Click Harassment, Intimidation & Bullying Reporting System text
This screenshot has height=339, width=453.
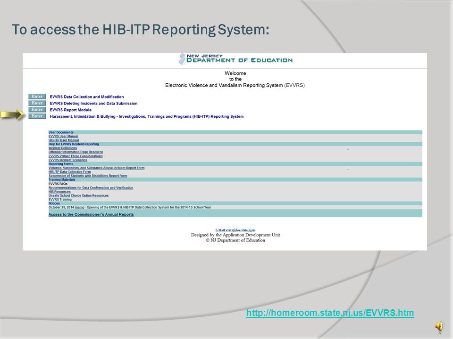coord(146,116)
